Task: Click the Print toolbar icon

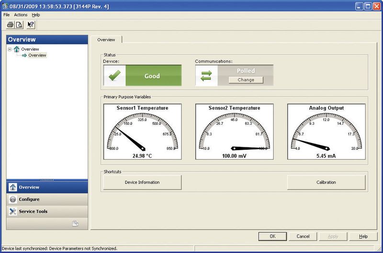Action: [x=10, y=25]
